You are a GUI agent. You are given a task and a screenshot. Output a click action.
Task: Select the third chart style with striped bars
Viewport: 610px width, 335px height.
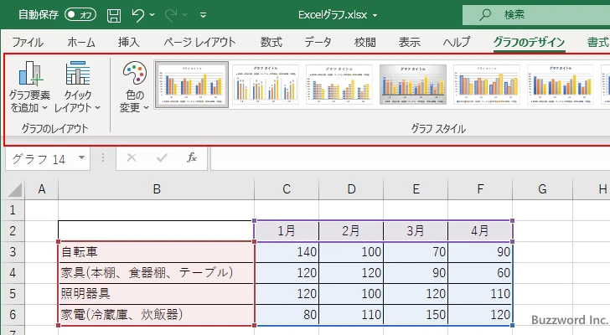pyautogui.click(x=339, y=85)
